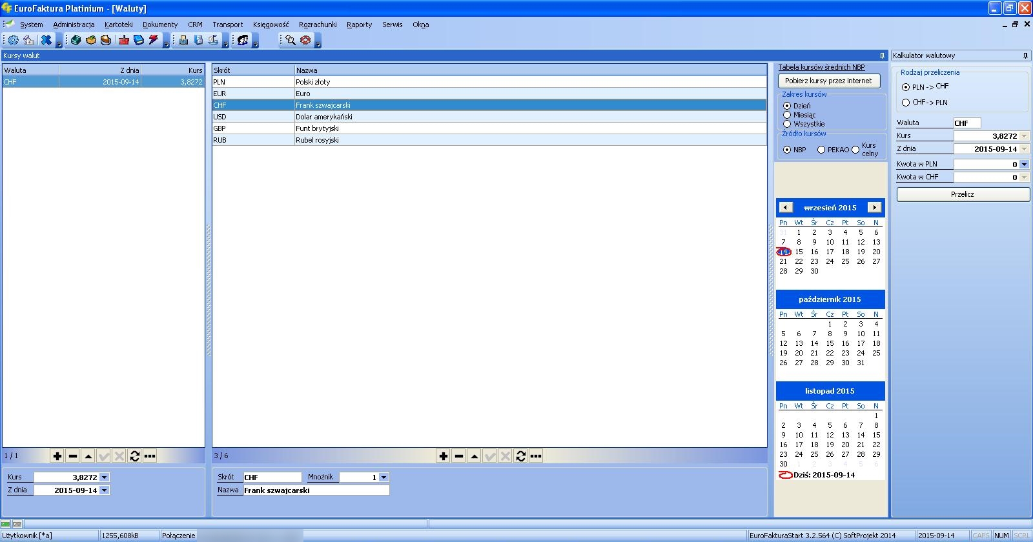Delete currency using minus icon in currency list
Screen dimensions: 1033x542
click(x=458, y=456)
